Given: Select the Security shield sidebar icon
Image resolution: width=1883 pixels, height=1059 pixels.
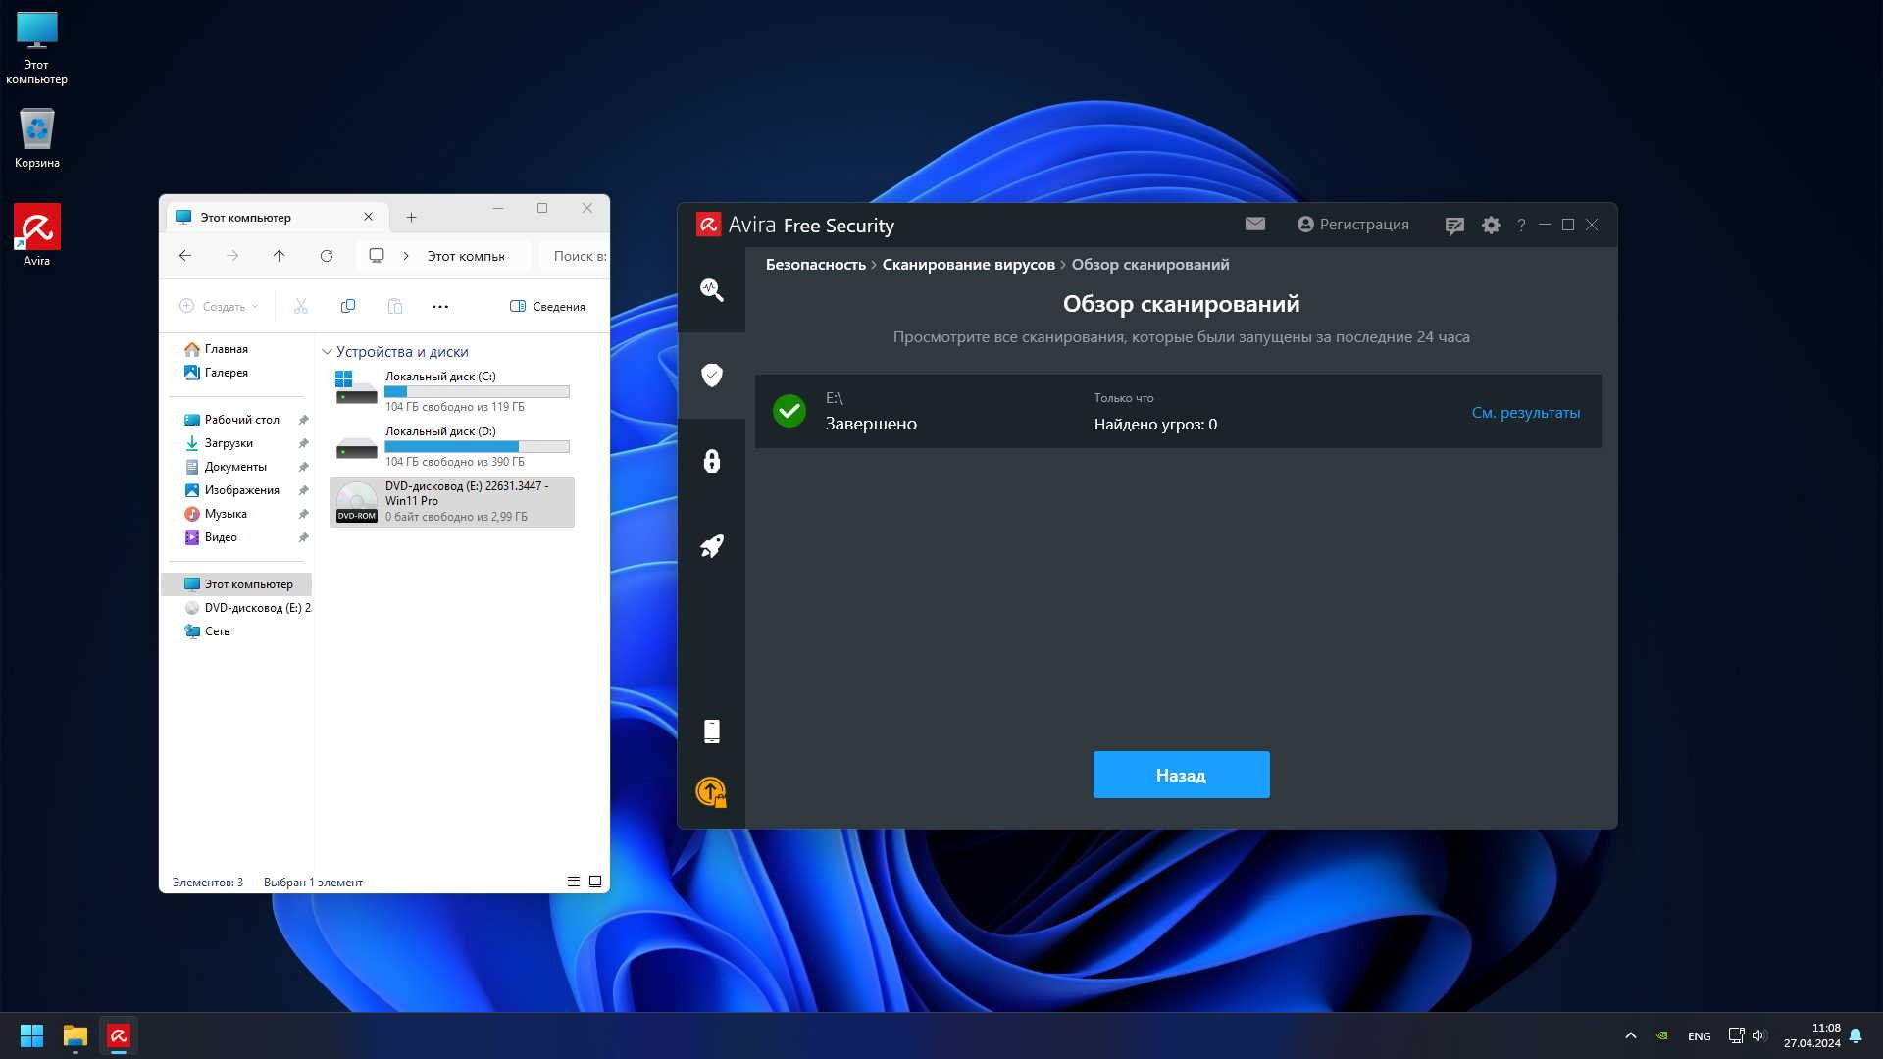Looking at the screenshot, I should (x=711, y=375).
